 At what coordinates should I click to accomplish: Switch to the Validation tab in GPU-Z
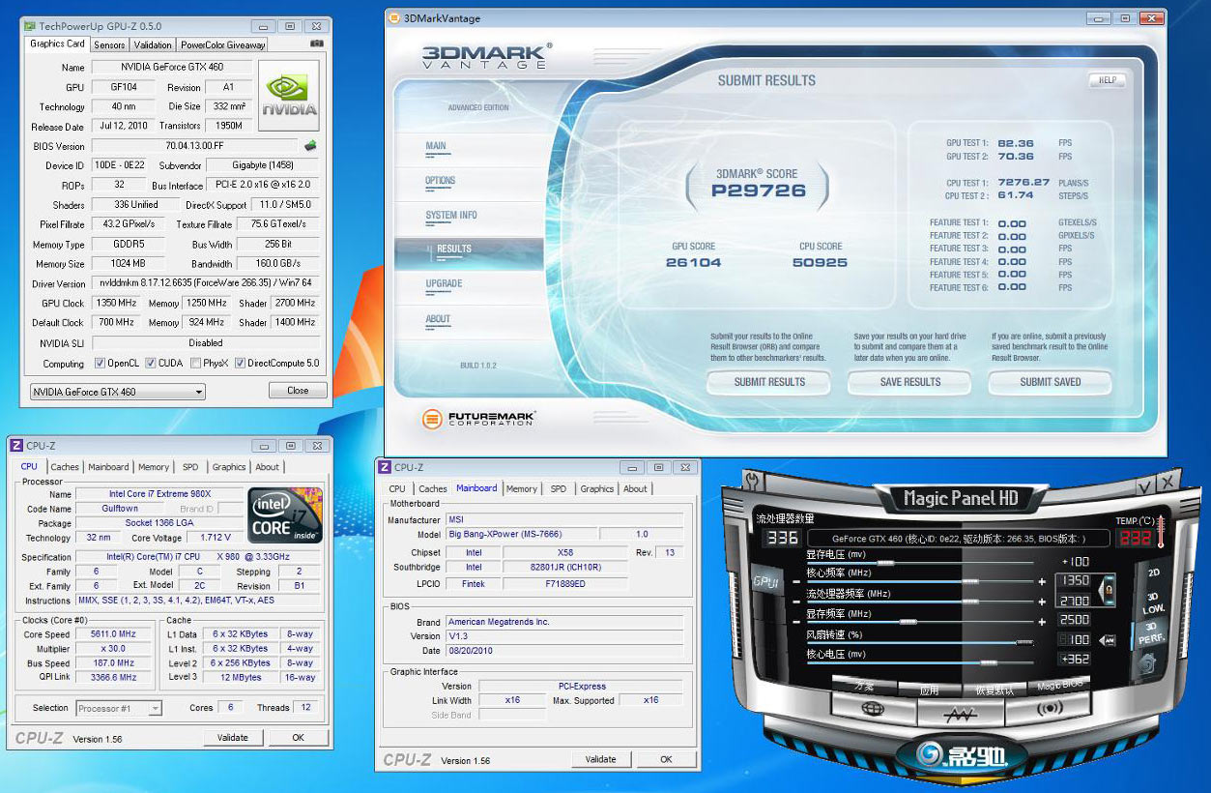153,44
